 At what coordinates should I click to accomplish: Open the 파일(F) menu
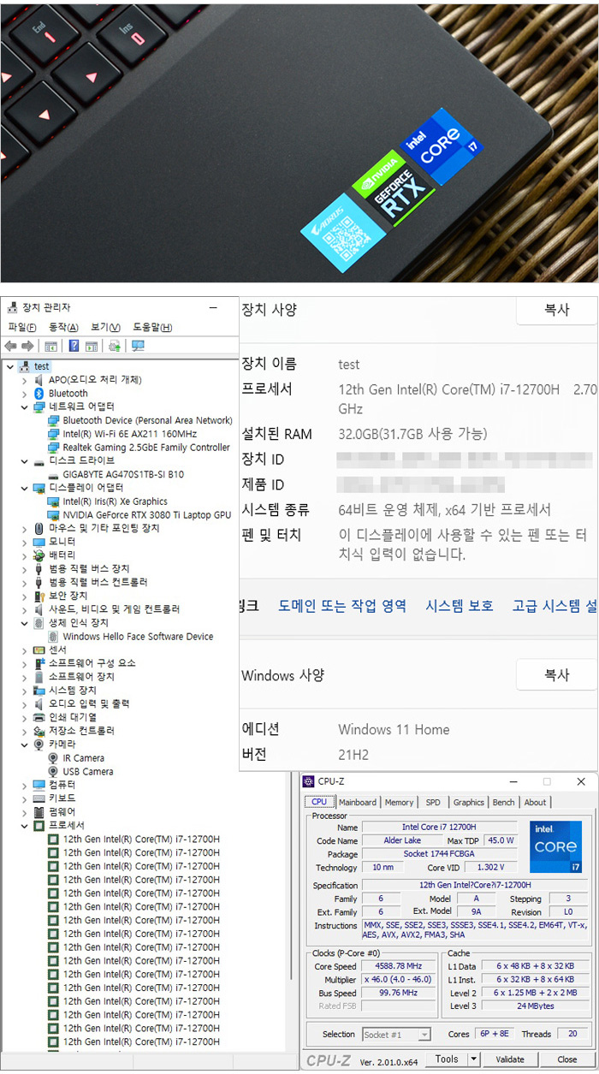click(21, 327)
